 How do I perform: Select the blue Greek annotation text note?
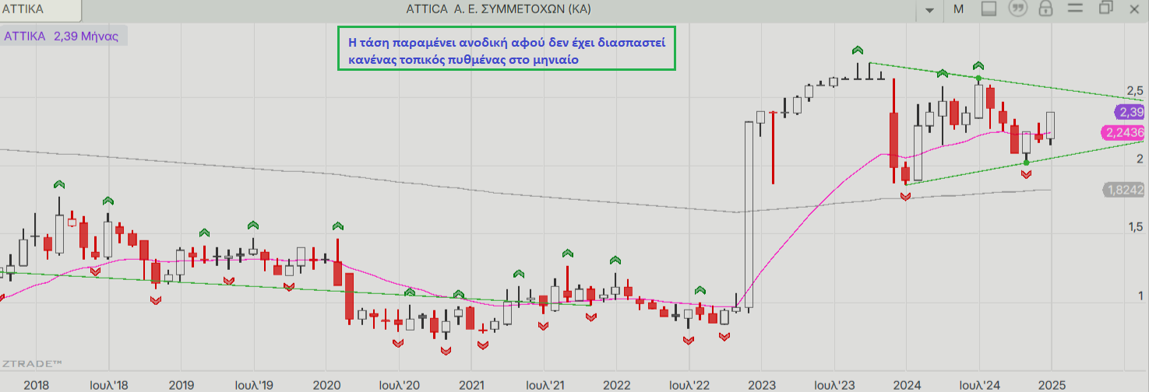506,49
